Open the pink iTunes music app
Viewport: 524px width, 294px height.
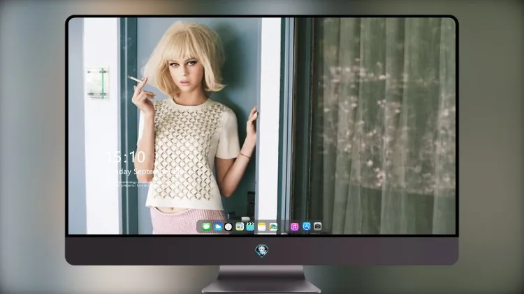click(x=294, y=227)
